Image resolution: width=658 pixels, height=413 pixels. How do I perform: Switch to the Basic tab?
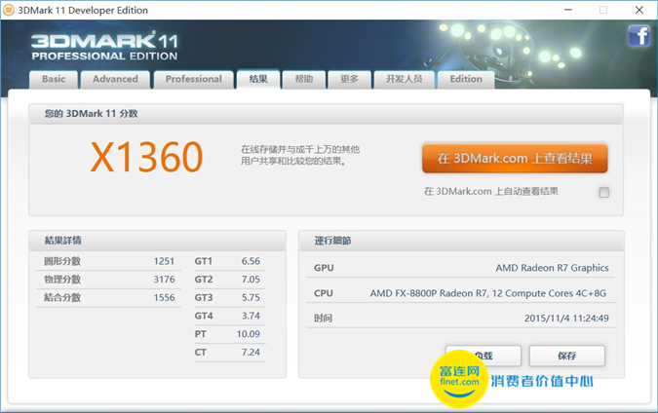point(54,79)
